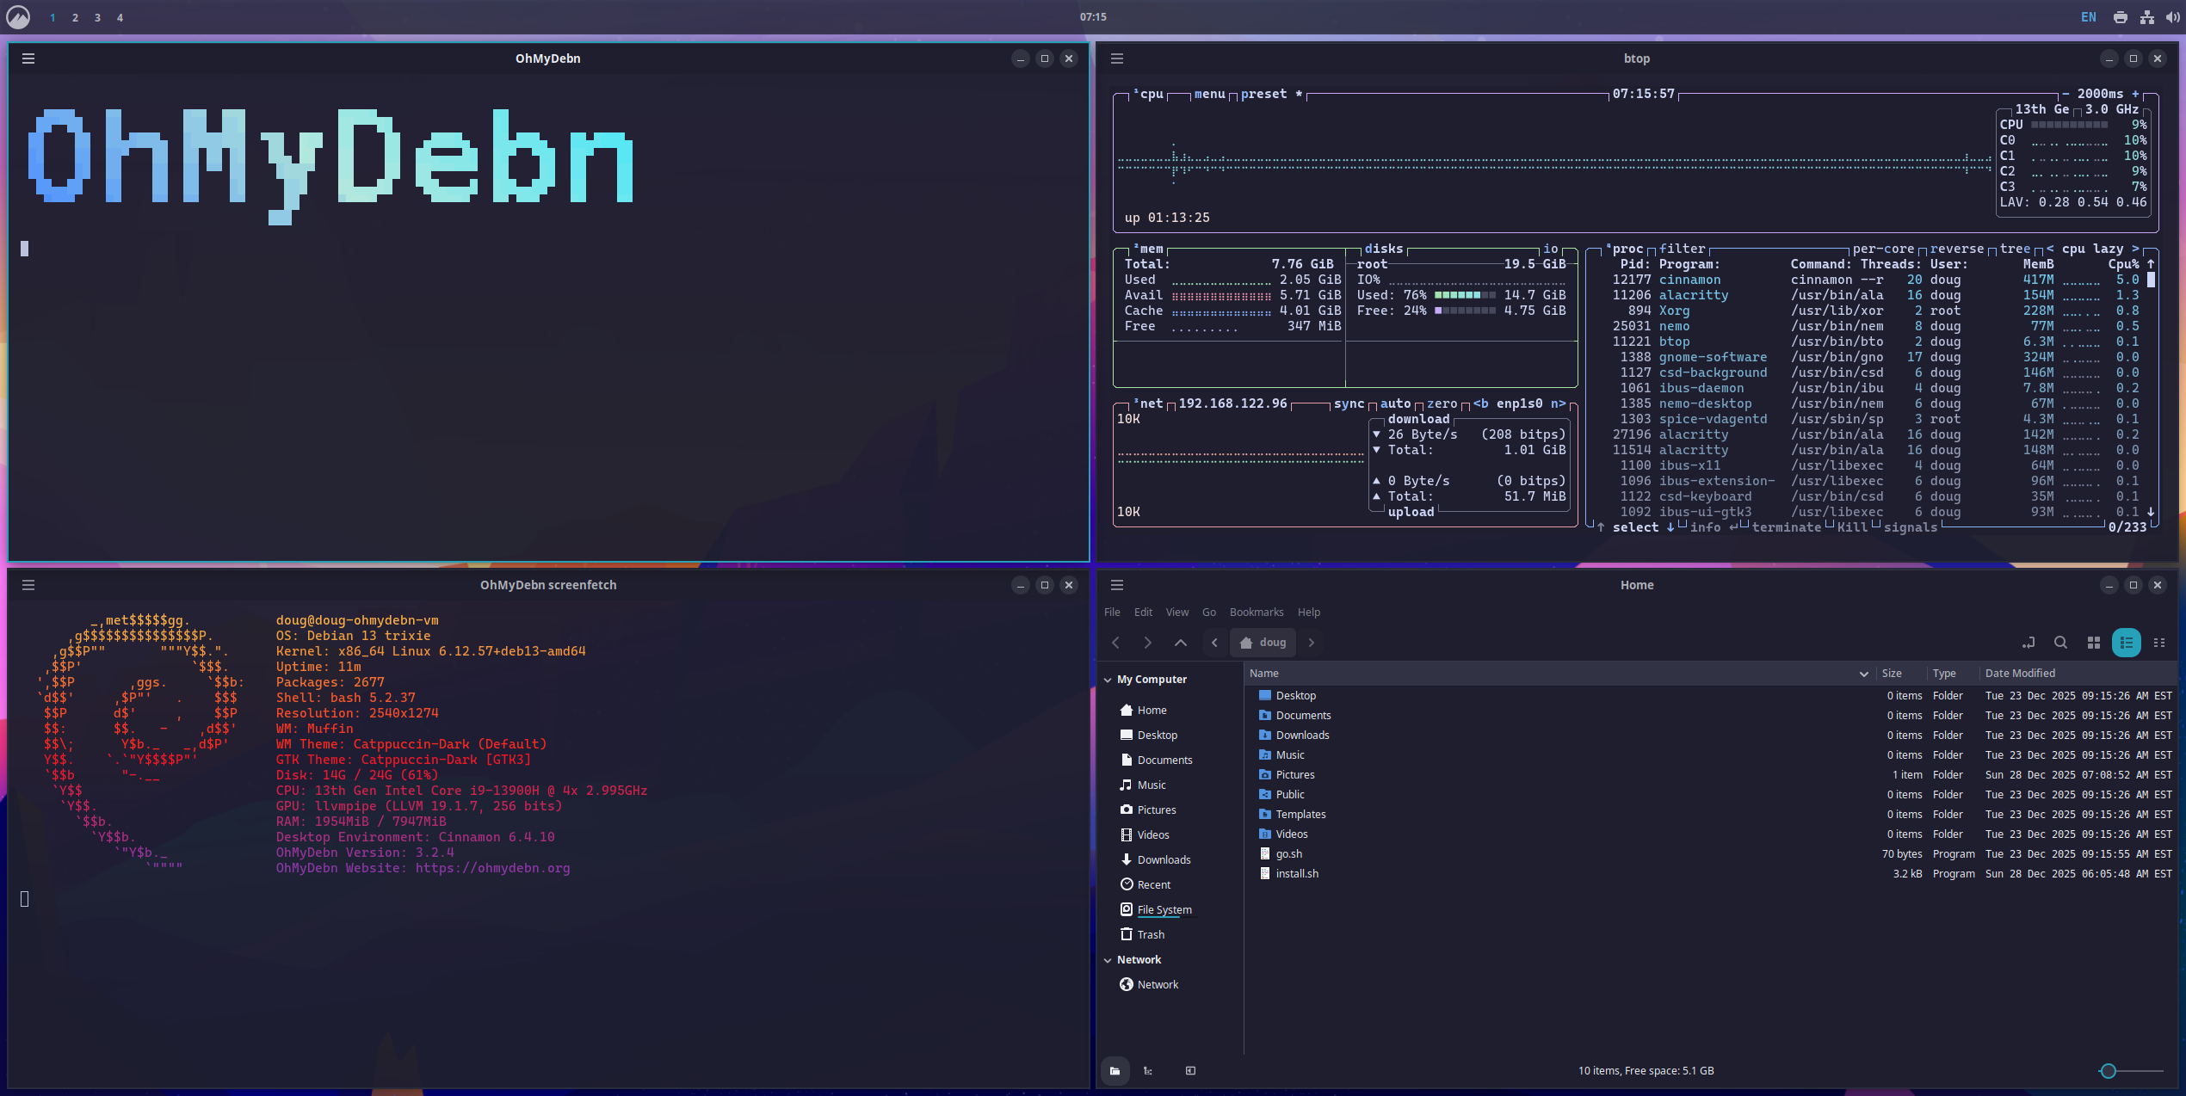Open the network icon in the system tray
The image size is (2186, 1096).
click(2147, 17)
